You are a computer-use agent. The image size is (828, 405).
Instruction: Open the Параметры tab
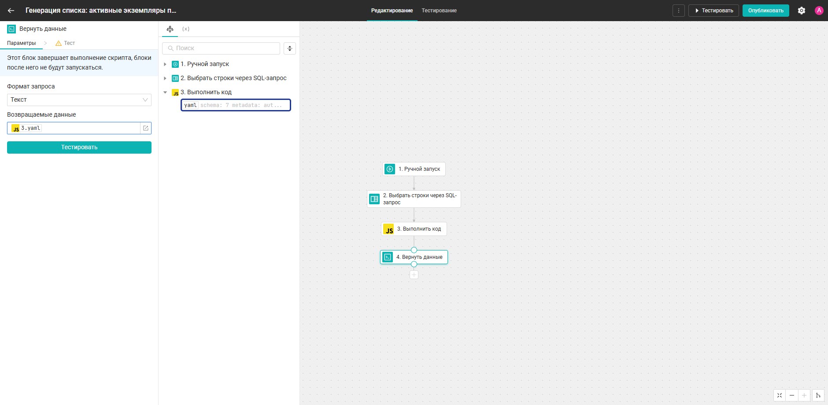[21, 43]
